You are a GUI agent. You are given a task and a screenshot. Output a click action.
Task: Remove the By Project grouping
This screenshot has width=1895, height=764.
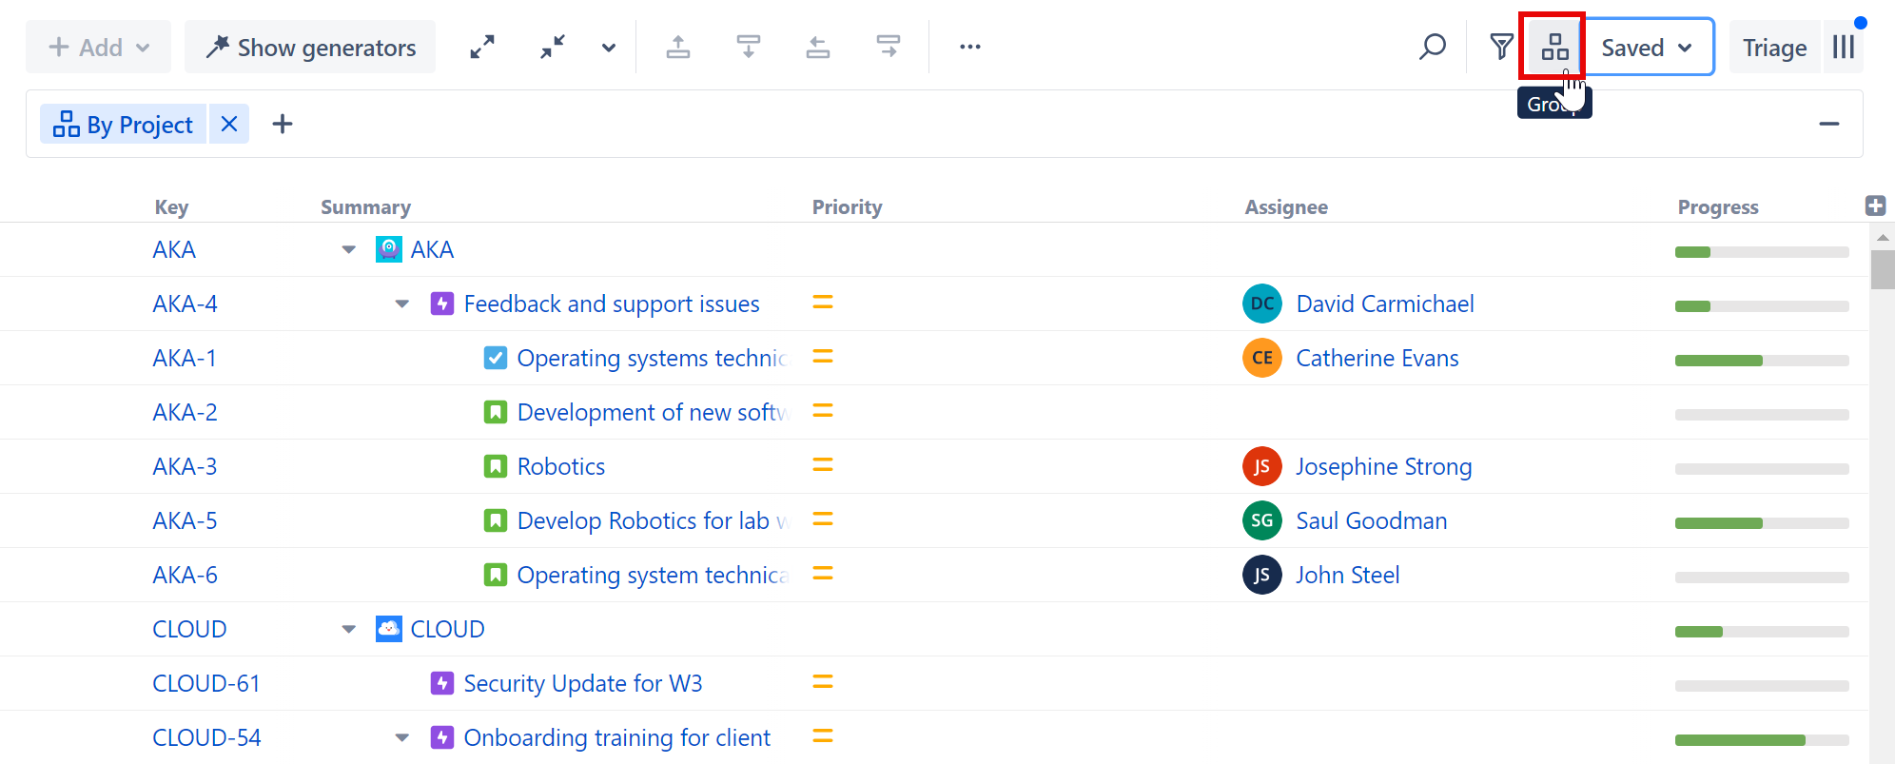[x=229, y=125]
